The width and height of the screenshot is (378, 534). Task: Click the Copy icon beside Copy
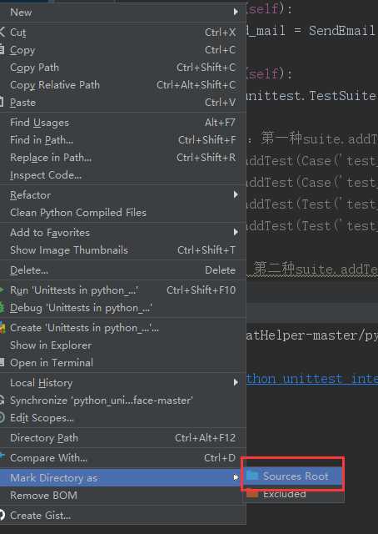2,50
